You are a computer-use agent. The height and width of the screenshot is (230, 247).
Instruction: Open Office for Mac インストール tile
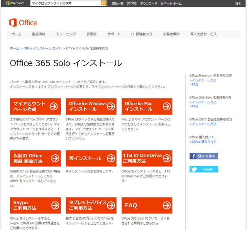click(x=147, y=107)
